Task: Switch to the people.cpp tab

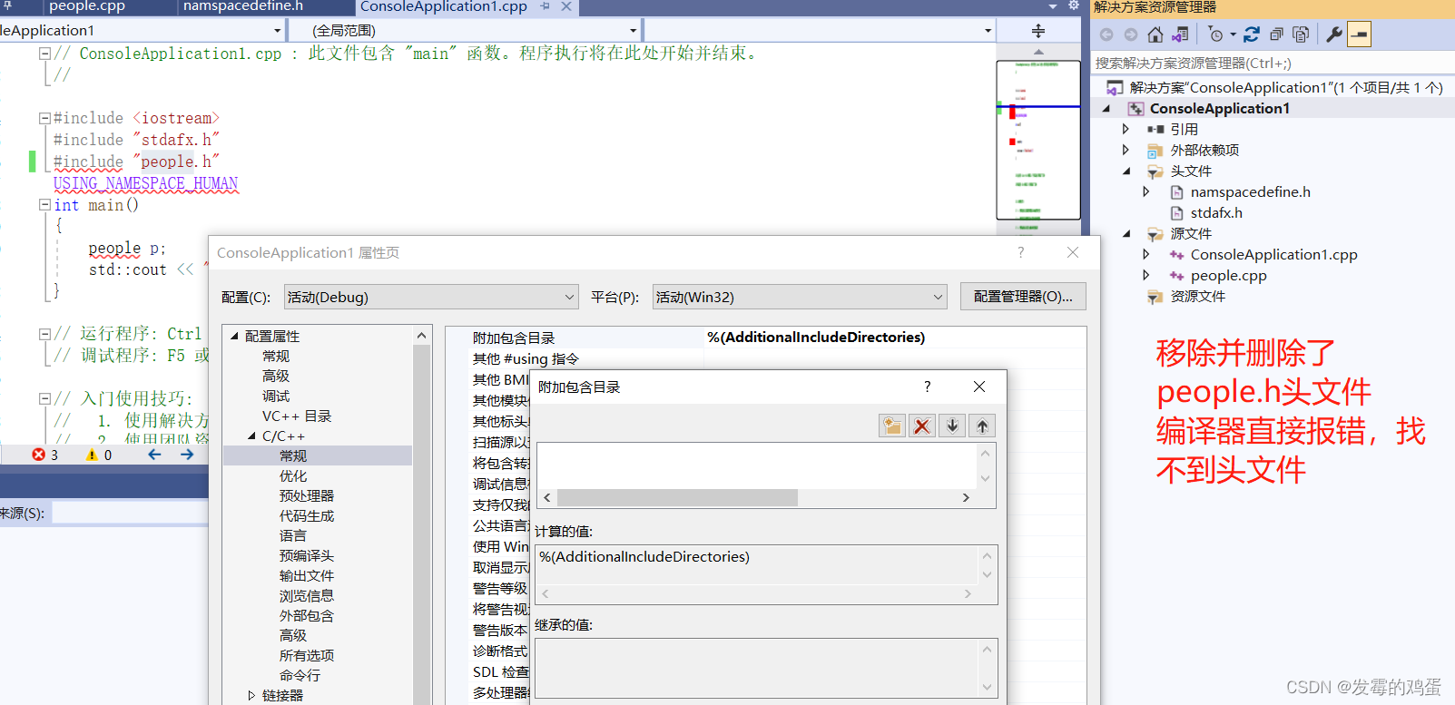Action: (87, 6)
